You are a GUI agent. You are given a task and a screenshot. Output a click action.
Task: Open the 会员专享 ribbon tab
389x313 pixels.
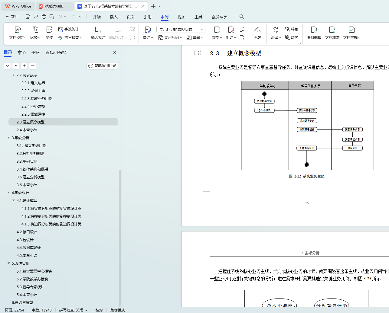[219, 17]
